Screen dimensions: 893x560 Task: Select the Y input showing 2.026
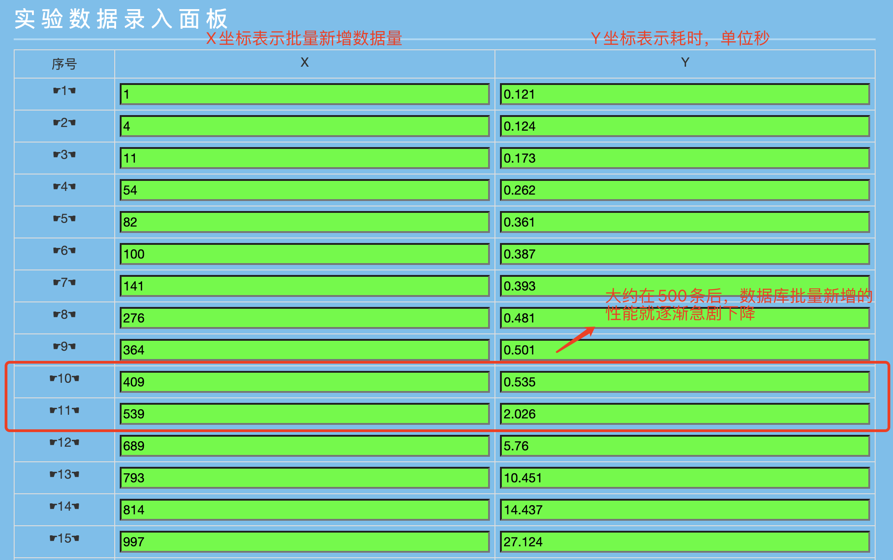685,414
